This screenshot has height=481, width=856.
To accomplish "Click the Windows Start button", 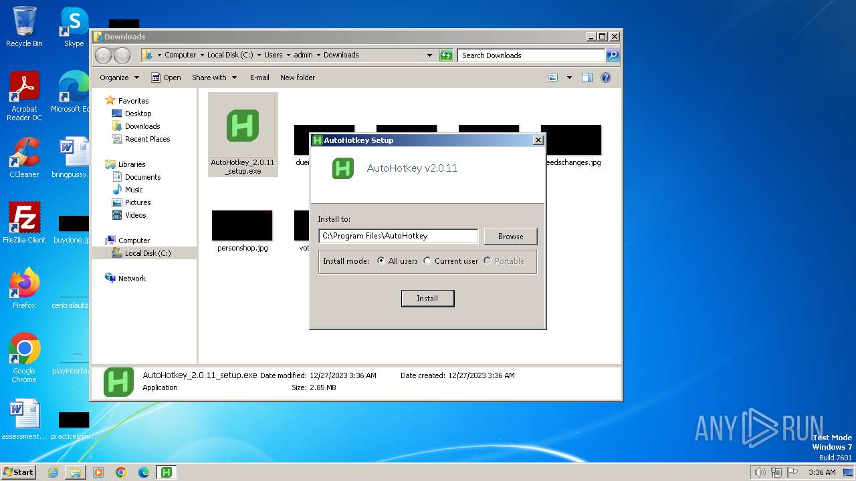I will click(x=18, y=472).
